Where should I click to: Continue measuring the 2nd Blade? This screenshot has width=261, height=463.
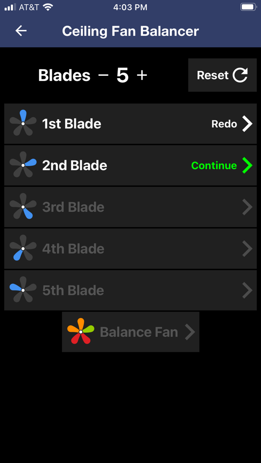pos(214,165)
